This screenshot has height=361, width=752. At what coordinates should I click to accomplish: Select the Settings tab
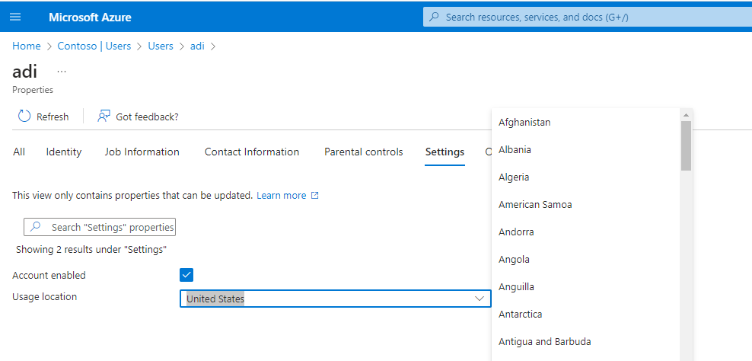[x=445, y=152]
